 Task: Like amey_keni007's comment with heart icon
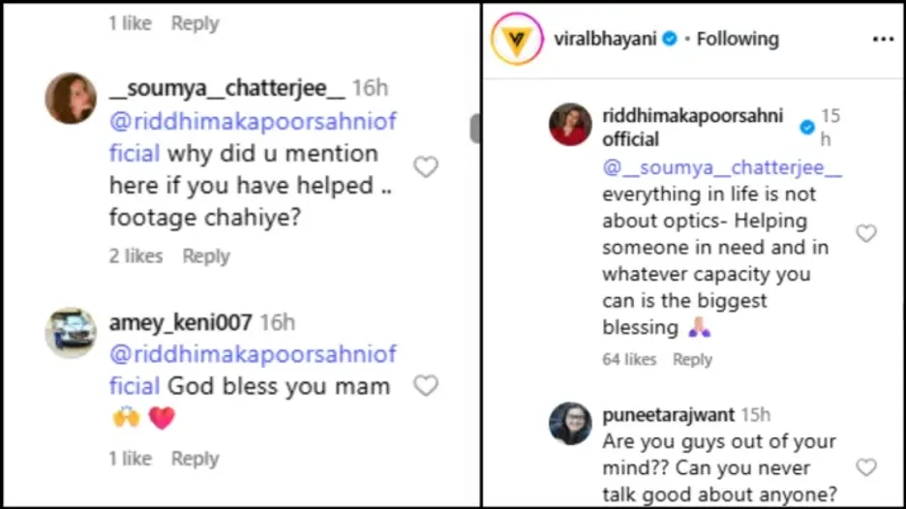point(426,386)
